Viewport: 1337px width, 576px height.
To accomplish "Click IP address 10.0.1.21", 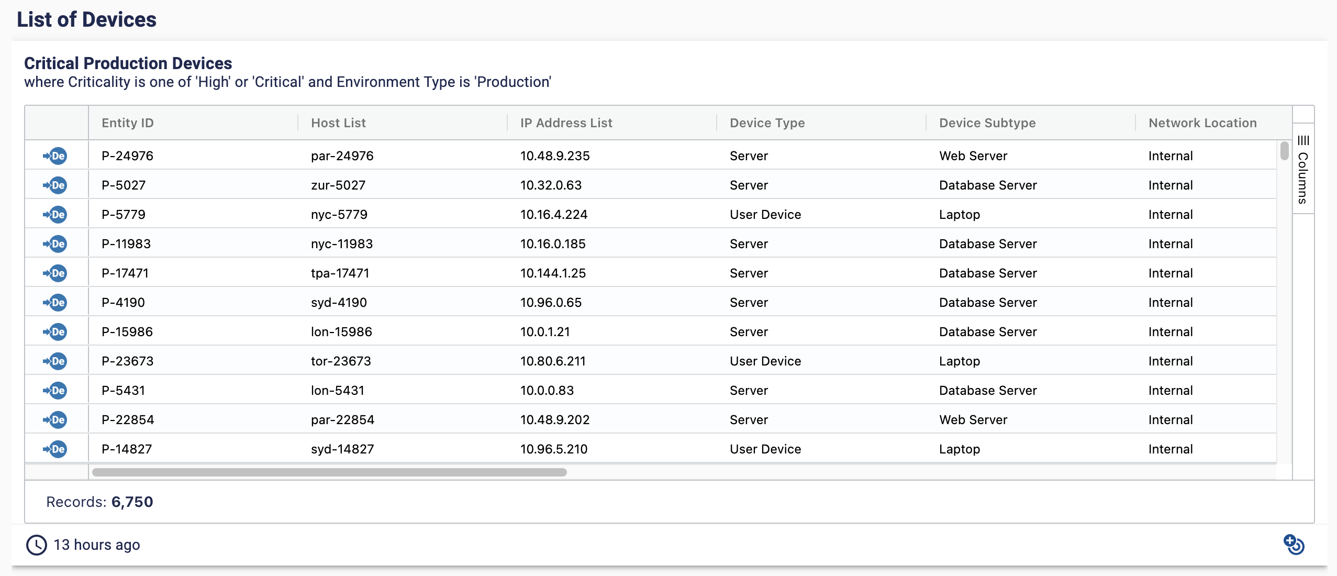I will [545, 331].
